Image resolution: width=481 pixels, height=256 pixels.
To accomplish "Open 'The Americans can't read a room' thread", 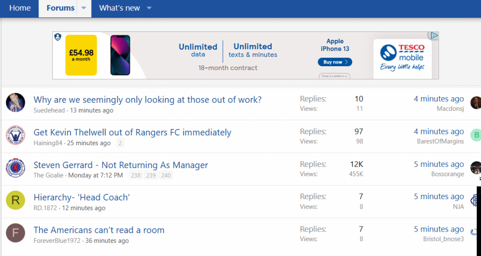I will pos(99,230).
